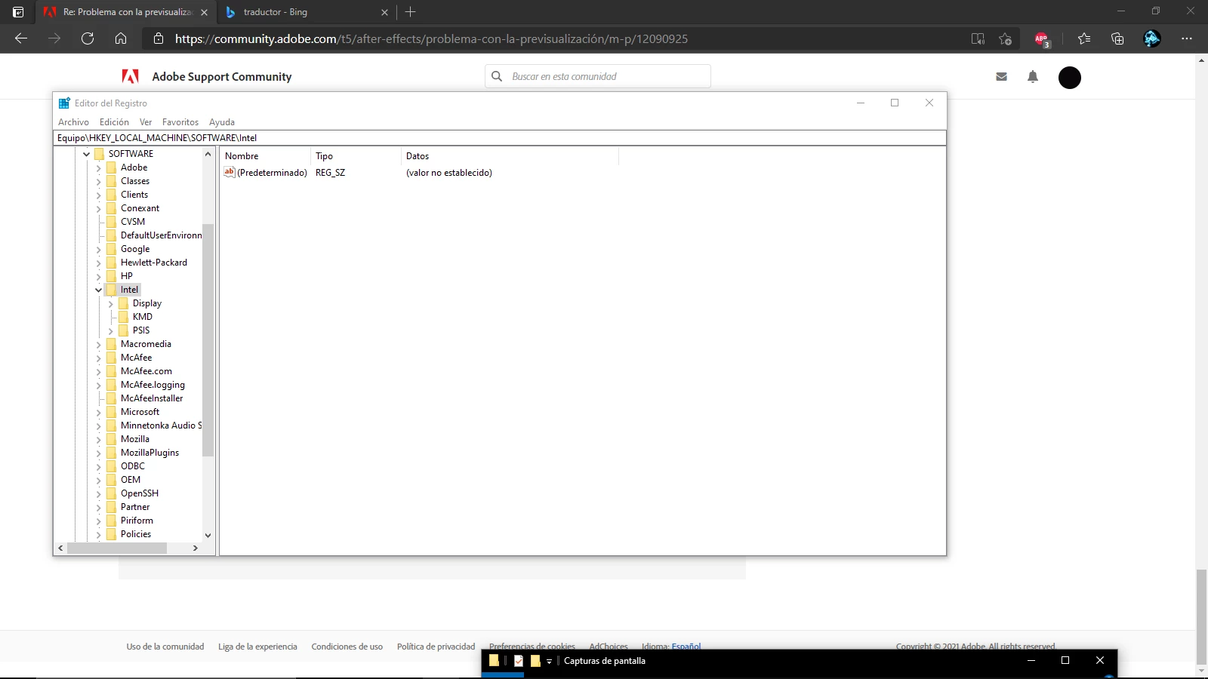1208x679 pixels.
Task: Expand the Adobe key
Action: 98,167
